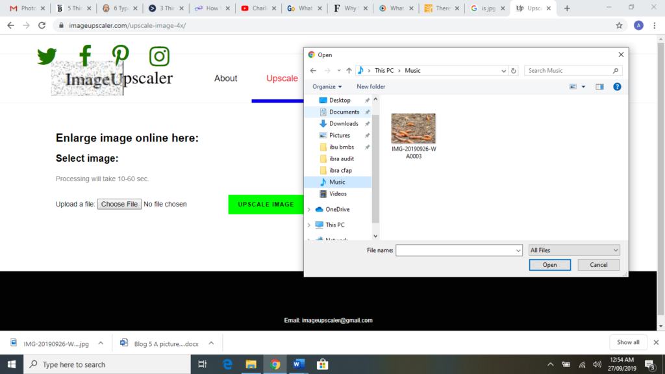Viewport: 665px width, 374px height.
Task: Expand the All Files file type dropdown
Action: (x=574, y=250)
